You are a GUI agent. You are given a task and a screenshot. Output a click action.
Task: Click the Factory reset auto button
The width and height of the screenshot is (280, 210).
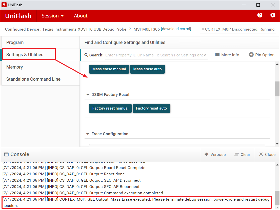coord(151,108)
